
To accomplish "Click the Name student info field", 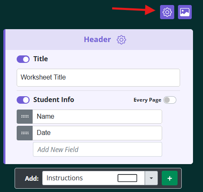I will click(x=97, y=117).
